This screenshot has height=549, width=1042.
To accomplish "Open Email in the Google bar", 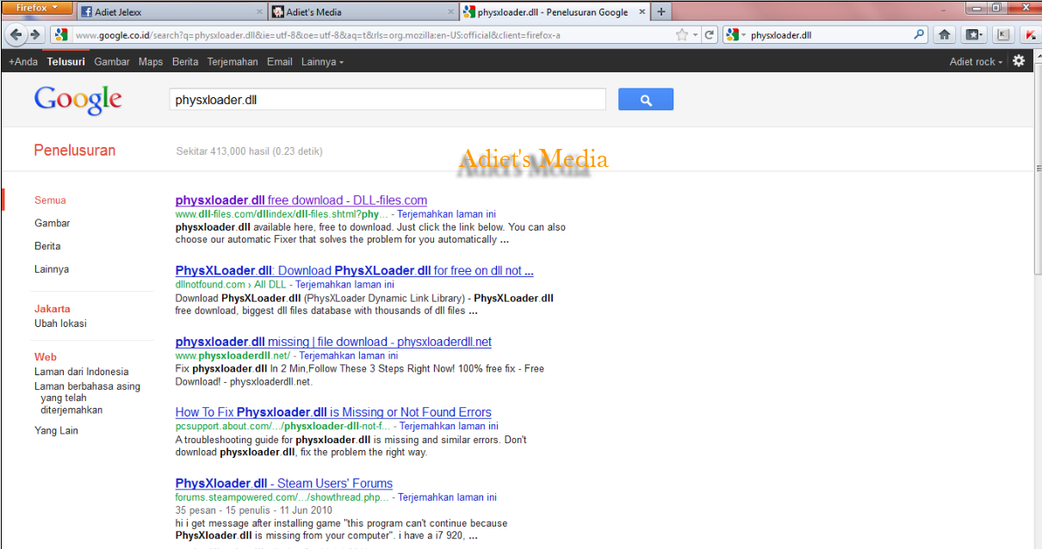I will tap(280, 62).
